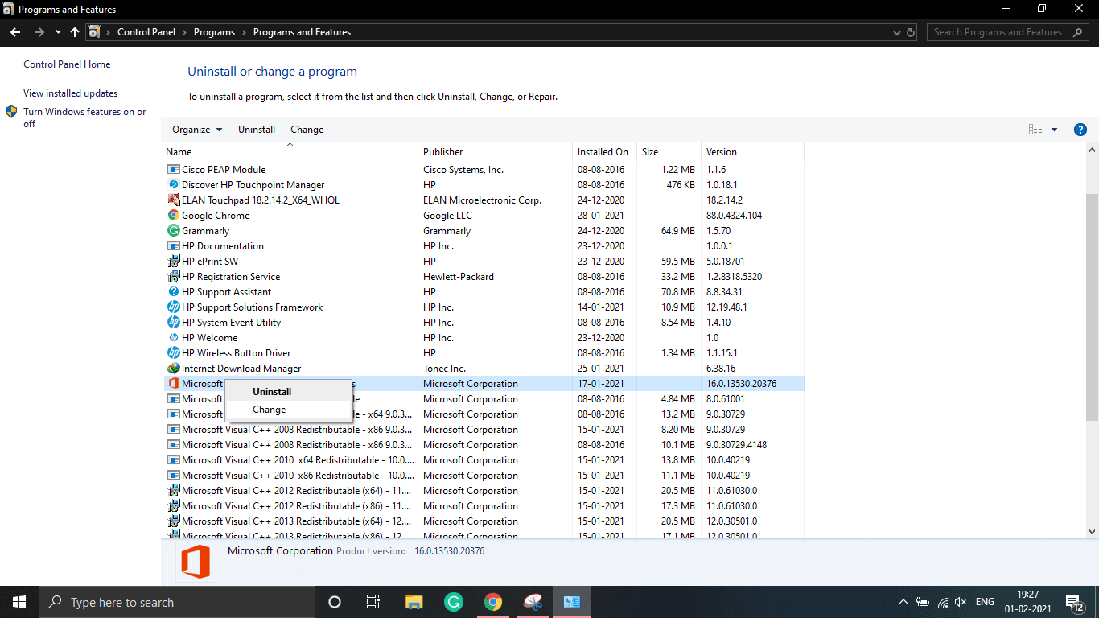Go up one level with Up arrow
The height and width of the screenshot is (618, 1099).
(75, 32)
